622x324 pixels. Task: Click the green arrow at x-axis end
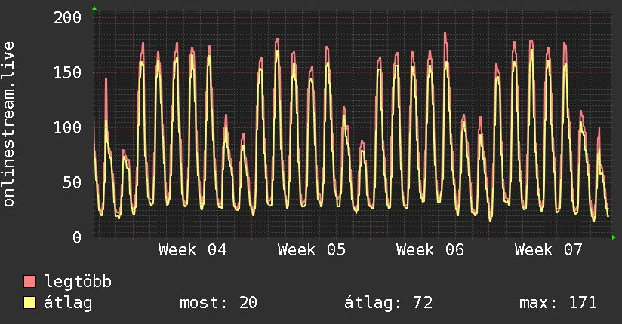click(614, 237)
